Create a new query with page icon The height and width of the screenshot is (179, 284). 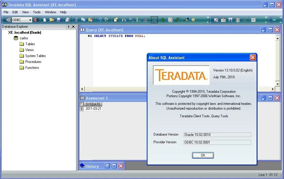45,20
